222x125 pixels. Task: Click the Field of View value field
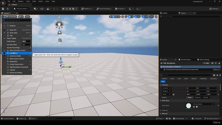[x=26, y=41]
